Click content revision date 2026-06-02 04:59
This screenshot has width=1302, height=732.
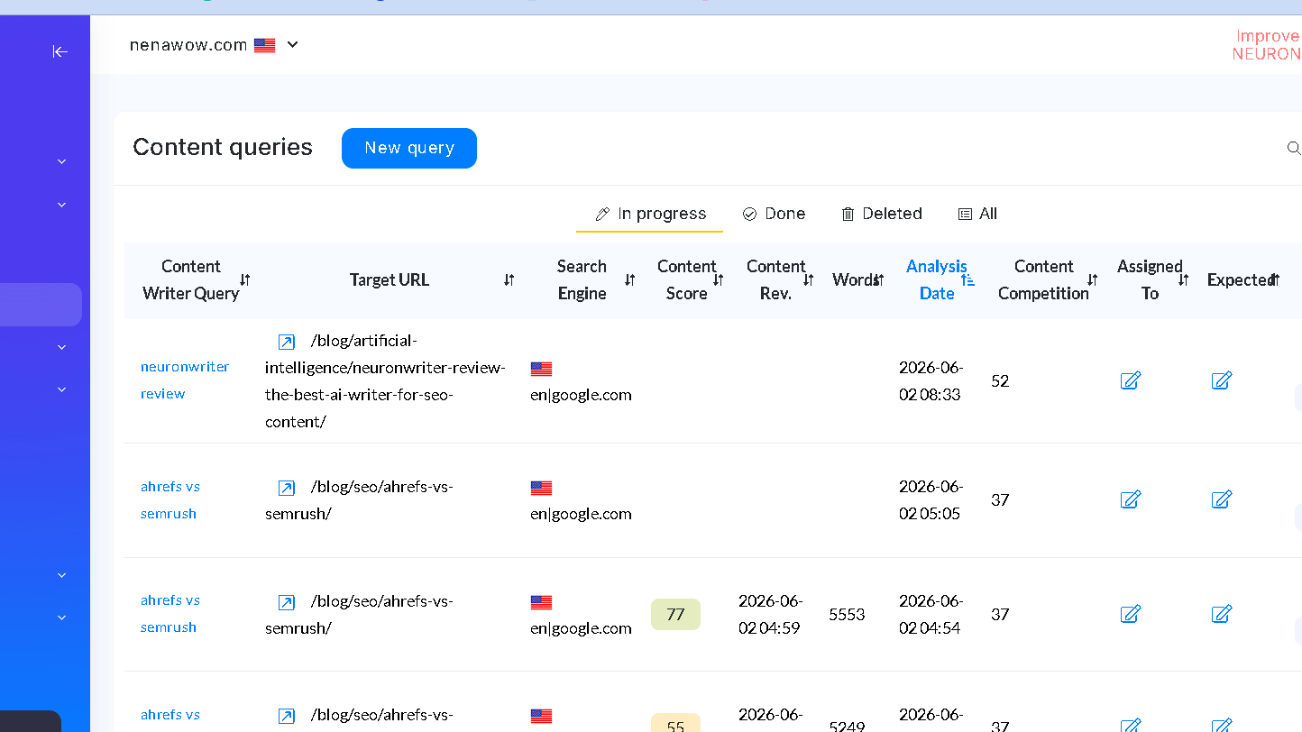771,614
